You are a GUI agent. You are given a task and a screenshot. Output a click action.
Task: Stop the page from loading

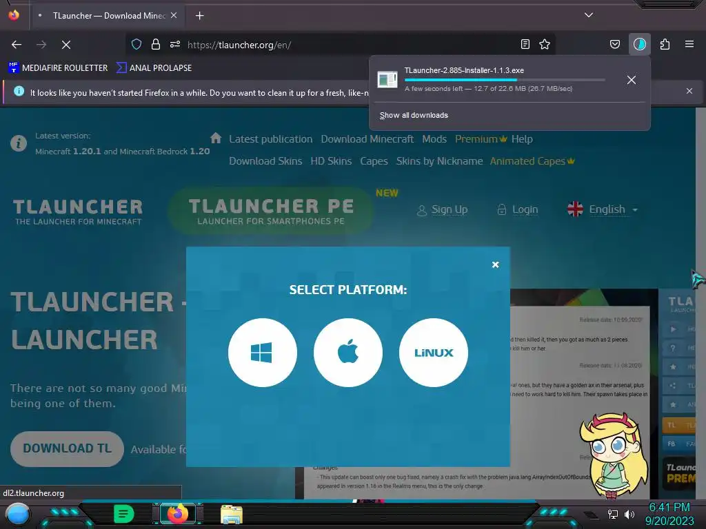[66, 45]
